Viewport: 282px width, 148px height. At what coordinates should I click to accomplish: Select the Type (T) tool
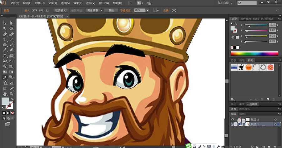tap(5, 39)
